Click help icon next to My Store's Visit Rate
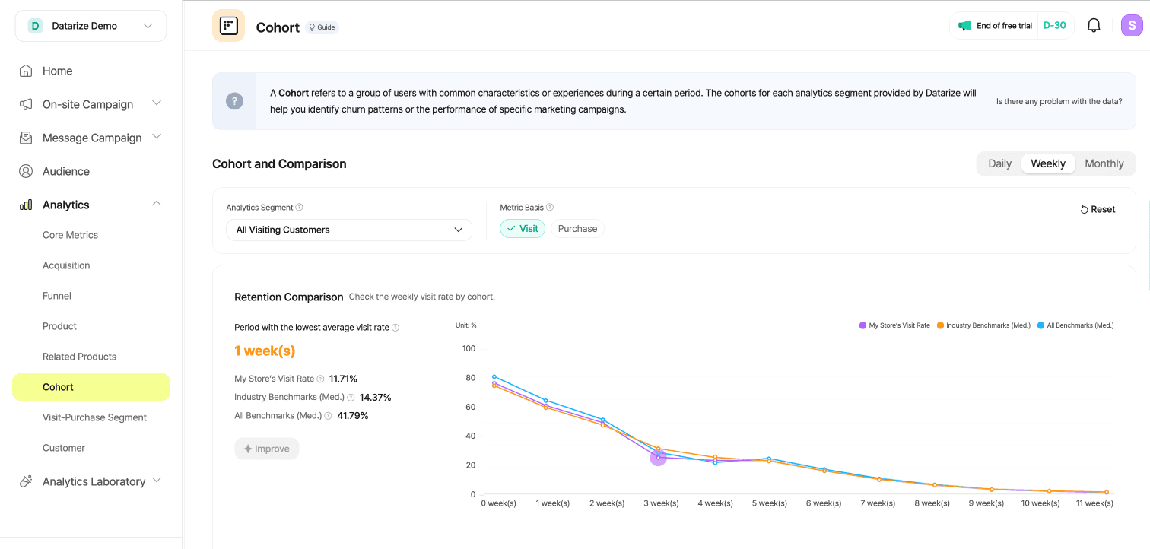The image size is (1150, 549). point(320,379)
